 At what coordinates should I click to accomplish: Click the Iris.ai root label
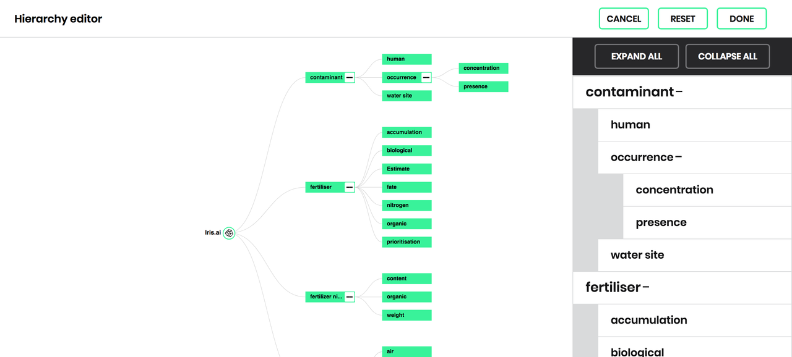click(x=213, y=233)
